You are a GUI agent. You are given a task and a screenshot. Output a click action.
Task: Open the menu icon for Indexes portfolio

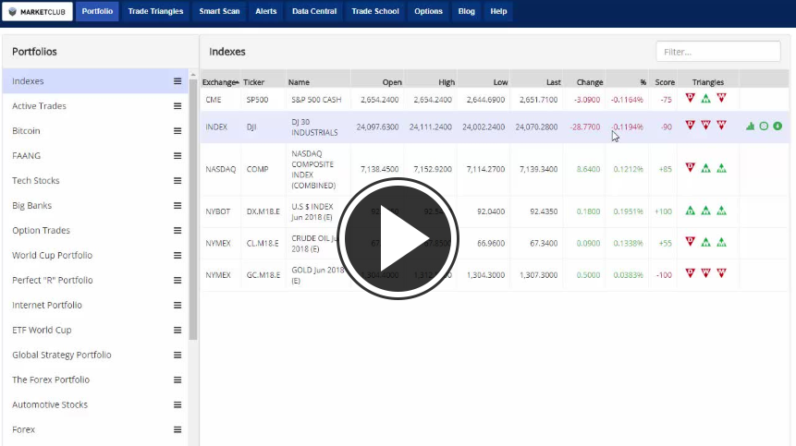[x=178, y=81]
